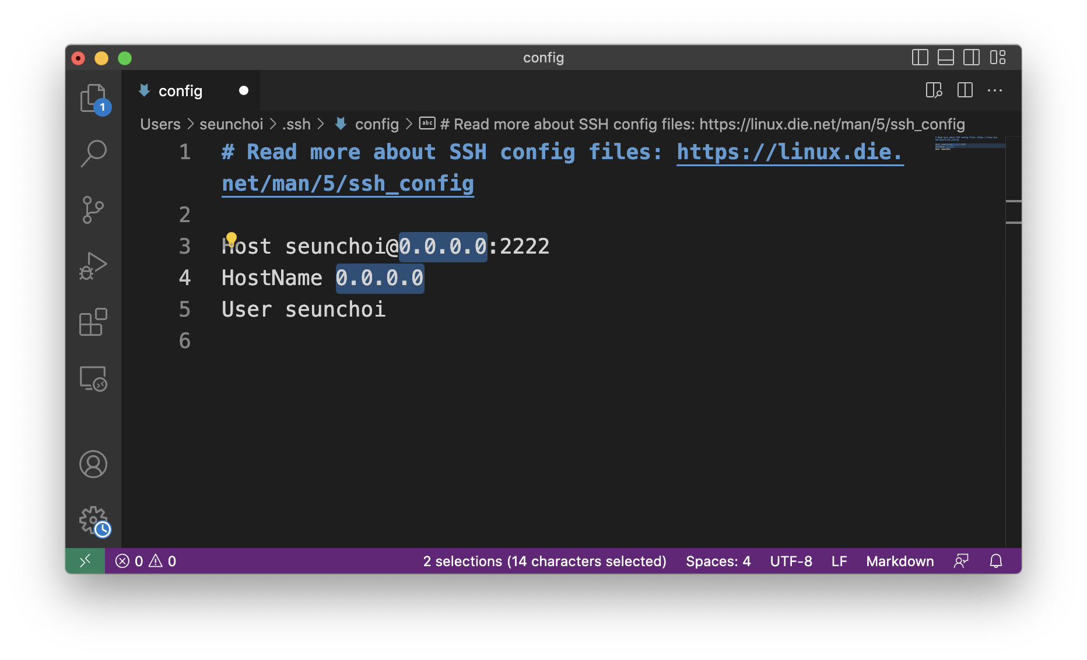1087x660 pixels.
Task: Click the wrapped net/man/5/ssh_config link
Action: [x=348, y=184]
